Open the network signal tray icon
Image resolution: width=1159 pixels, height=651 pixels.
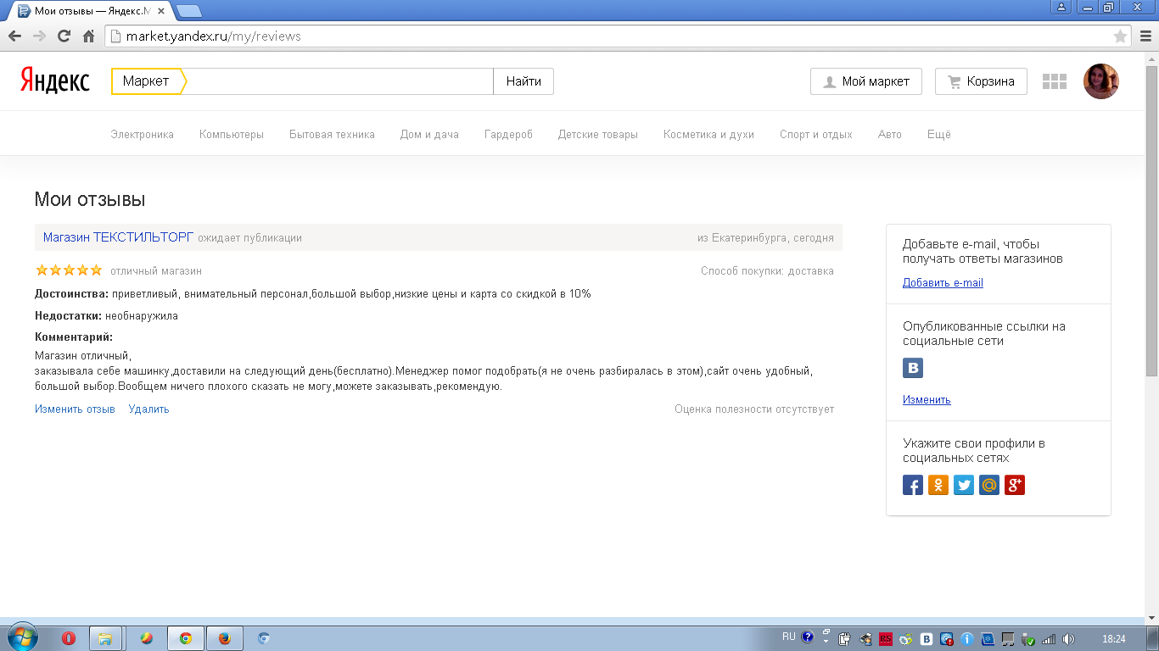point(1049,638)
